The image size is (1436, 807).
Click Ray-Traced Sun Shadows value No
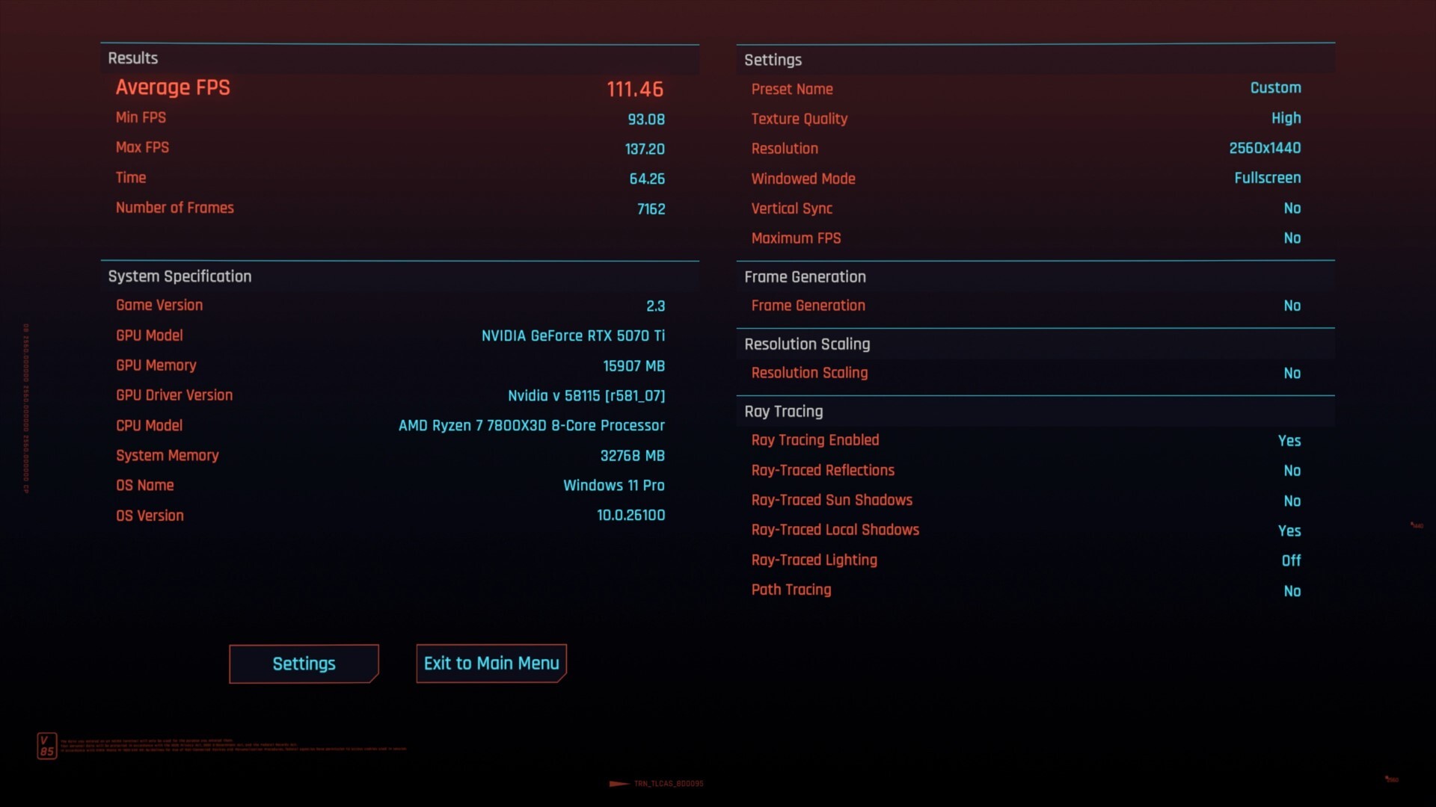coord(1292,501)
